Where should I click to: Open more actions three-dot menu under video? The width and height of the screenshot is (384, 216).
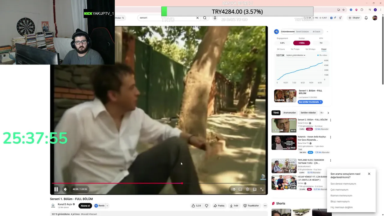(x=265, y=205)
